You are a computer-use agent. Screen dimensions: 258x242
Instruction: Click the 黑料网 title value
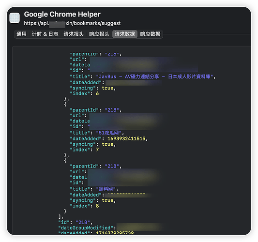[106, 189]
